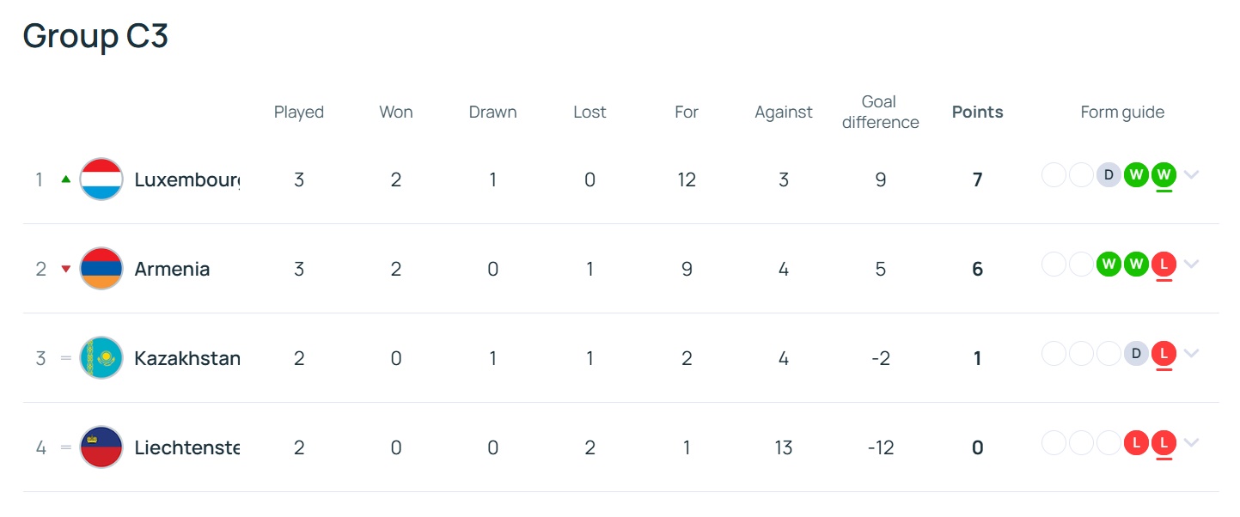
Task: Click Liechtenstein's last L form badge
Action: [1164, 443]
